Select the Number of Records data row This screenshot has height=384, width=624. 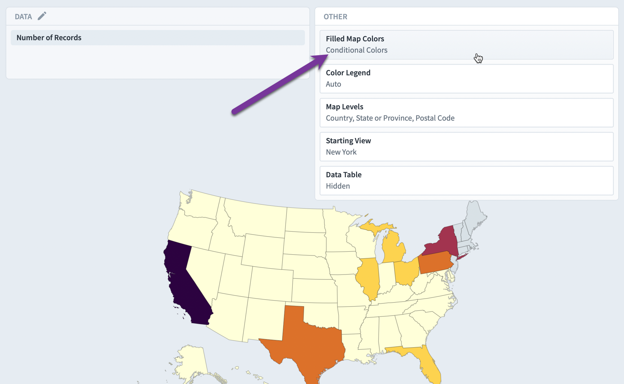click(158, 38)
